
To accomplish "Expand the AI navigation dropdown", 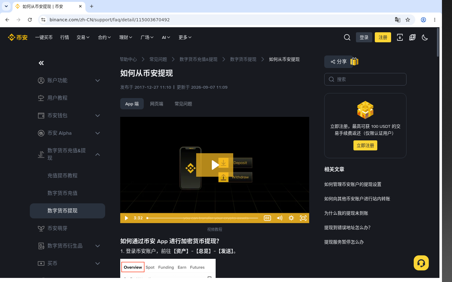I will pyautogui.click(x=166, y=37).
